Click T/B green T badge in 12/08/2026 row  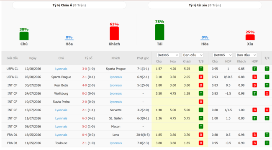pyautogui.click(x=201, y=69)
